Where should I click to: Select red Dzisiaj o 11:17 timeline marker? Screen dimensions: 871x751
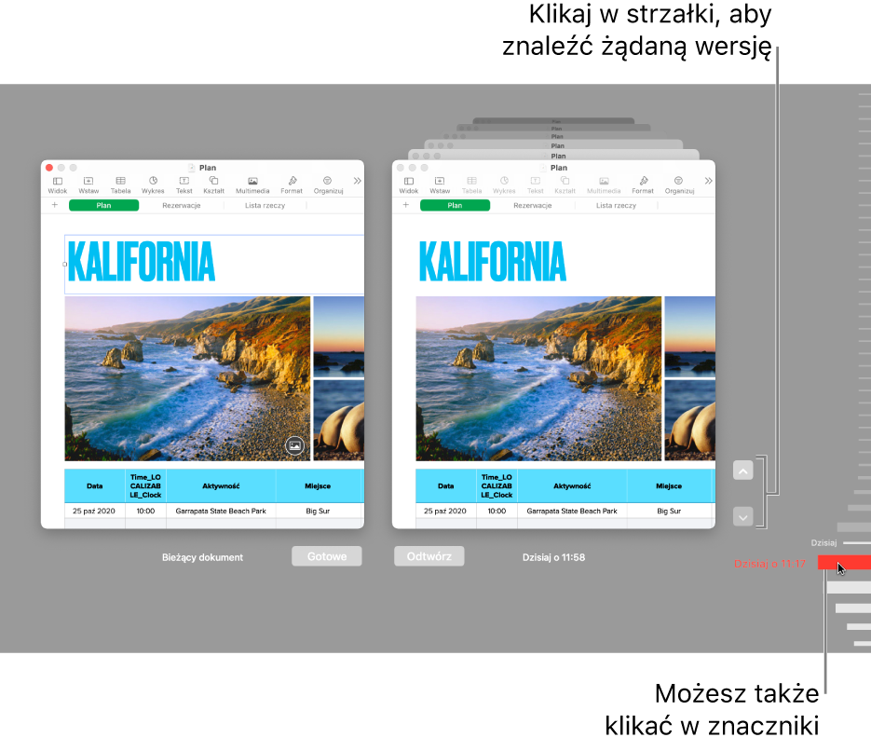(x=844, y=563)
